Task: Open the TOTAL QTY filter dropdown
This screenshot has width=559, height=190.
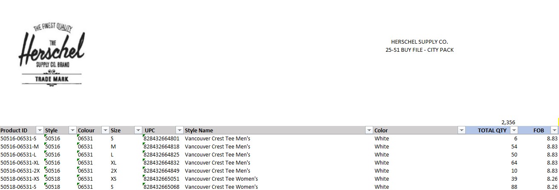Action: (514, 131)
